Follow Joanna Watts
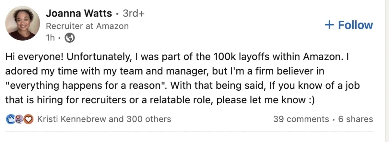 (349, 25)
